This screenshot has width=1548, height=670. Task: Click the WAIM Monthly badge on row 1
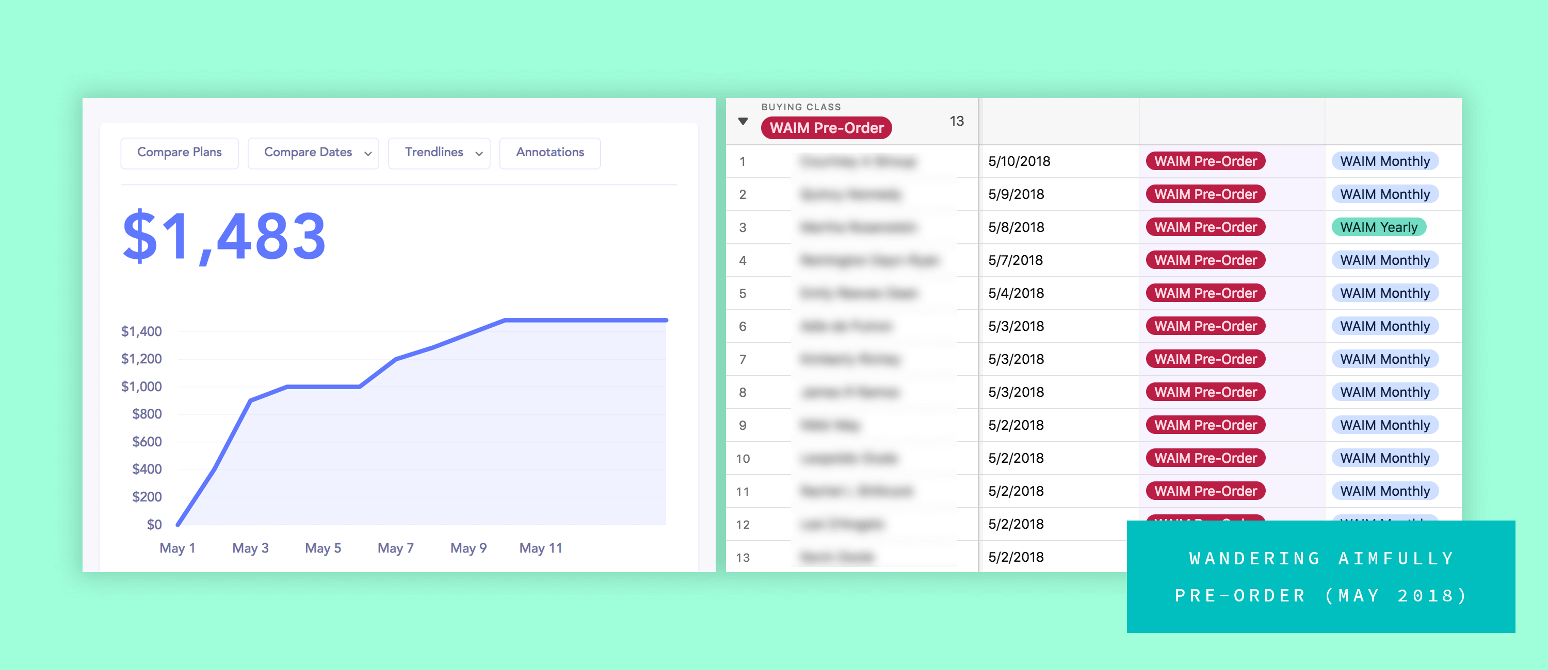pos(1384,161)
